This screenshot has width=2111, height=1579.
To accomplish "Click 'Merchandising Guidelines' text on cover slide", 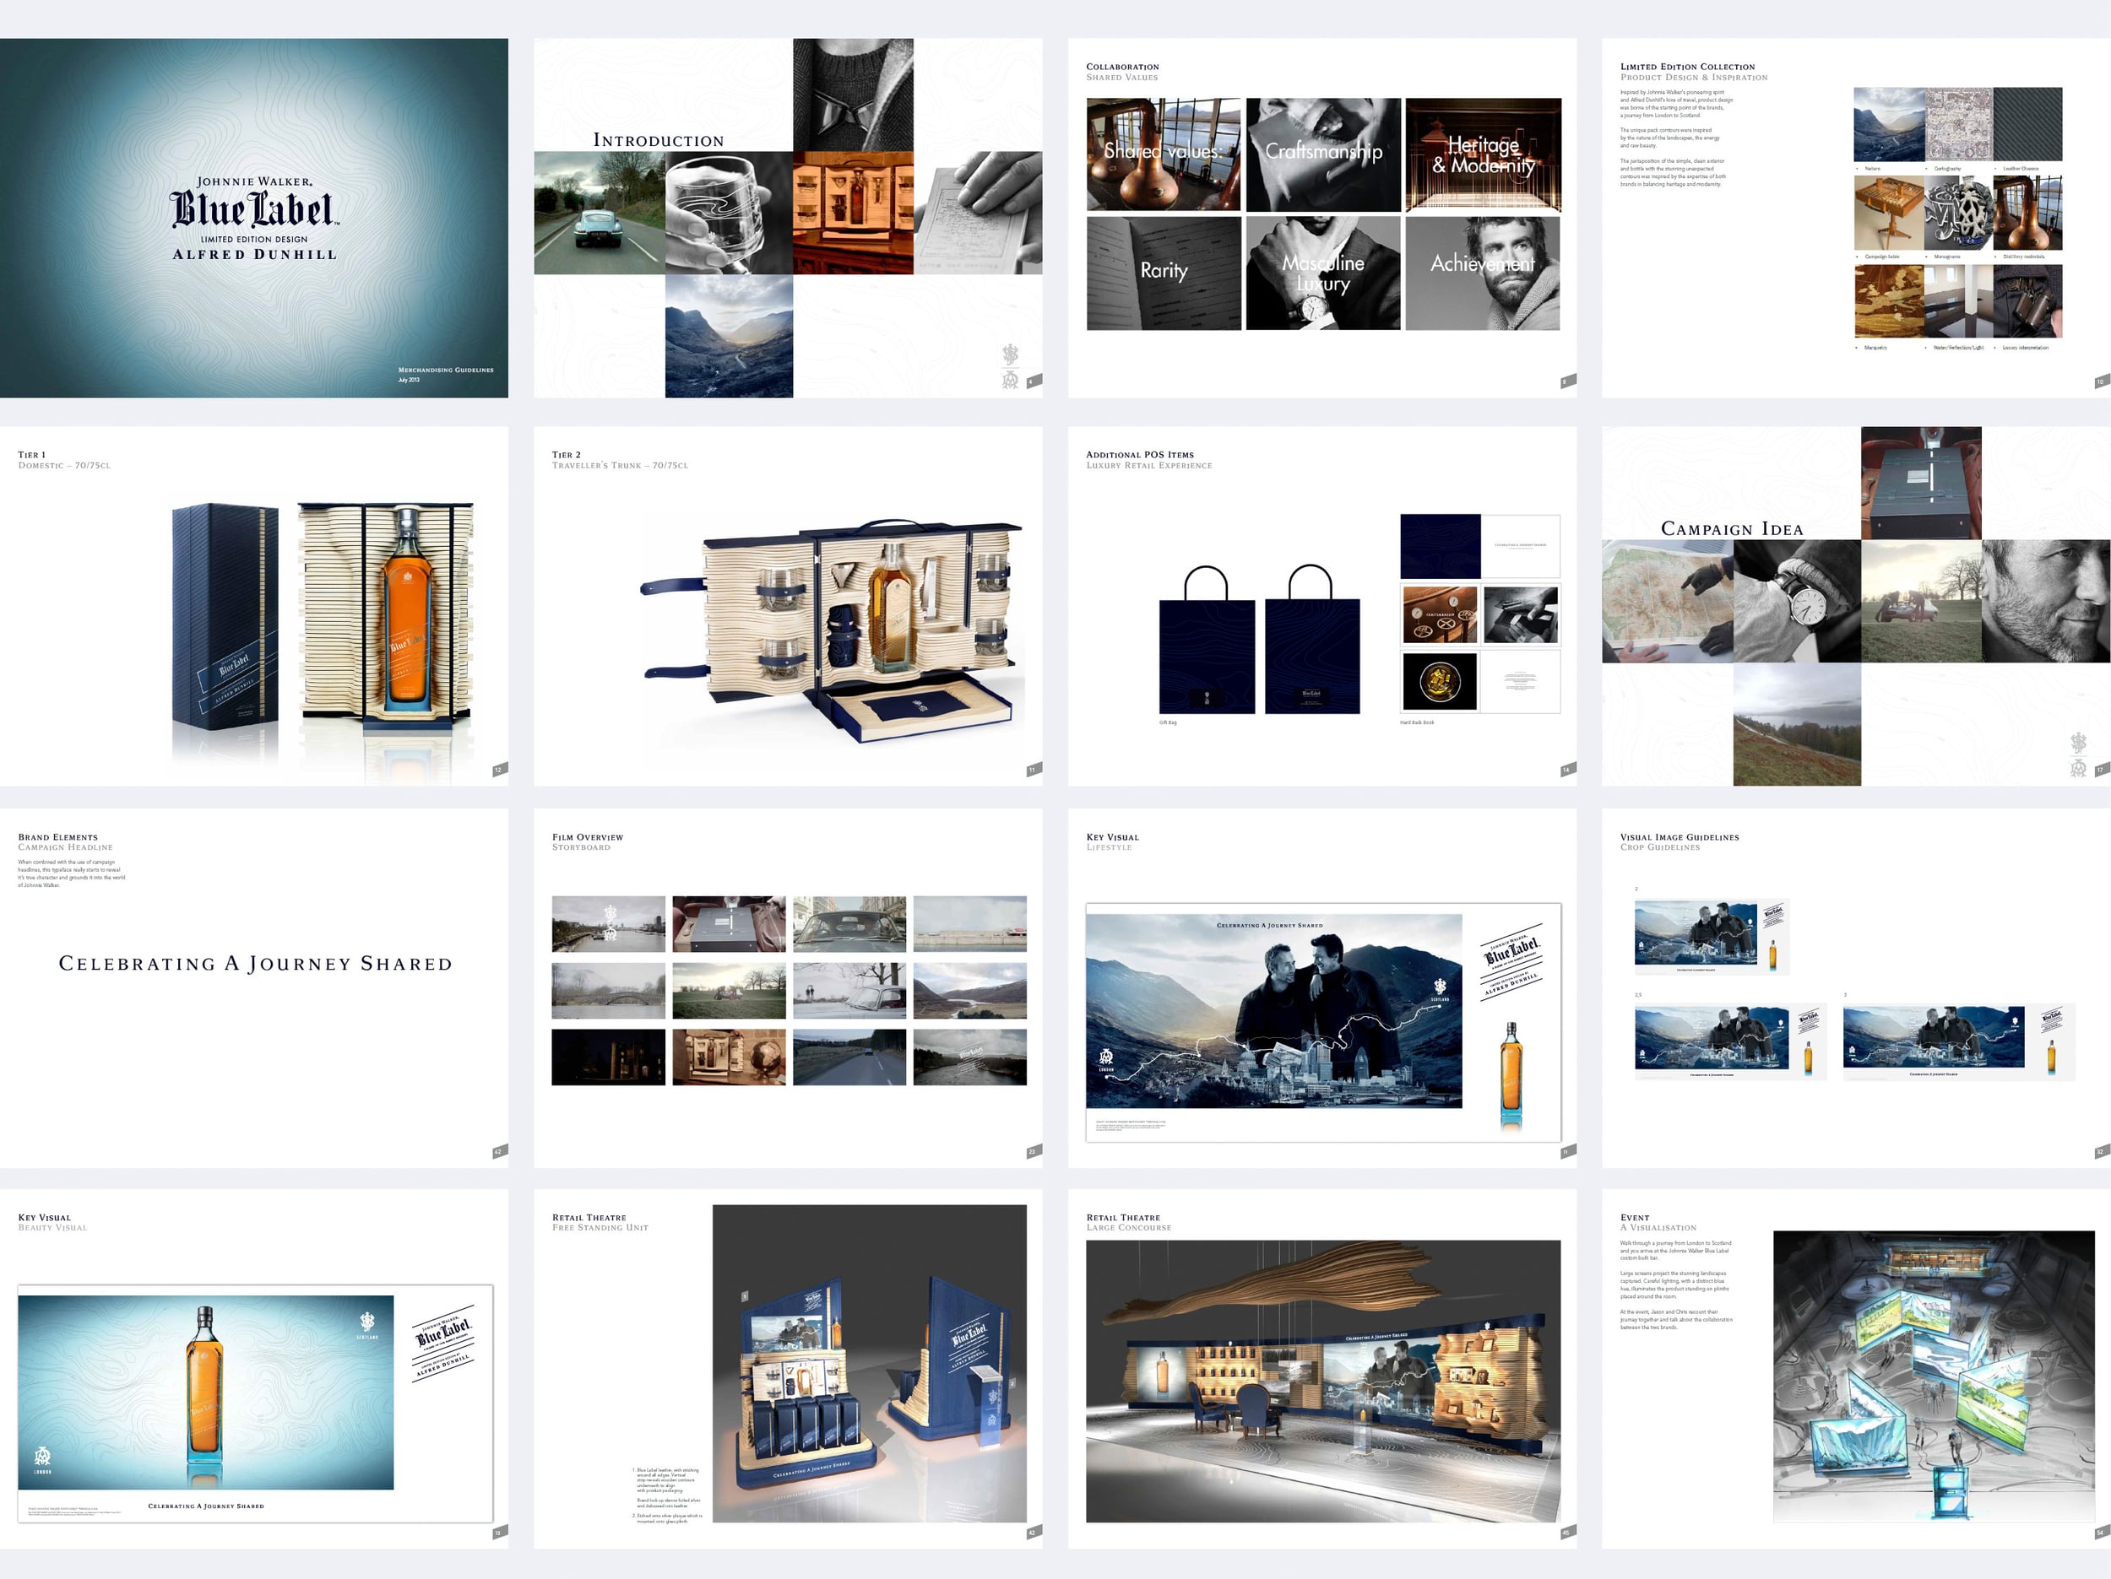I will (446, 370).
